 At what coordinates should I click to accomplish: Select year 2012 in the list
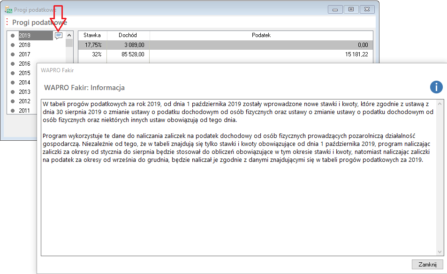24,101
